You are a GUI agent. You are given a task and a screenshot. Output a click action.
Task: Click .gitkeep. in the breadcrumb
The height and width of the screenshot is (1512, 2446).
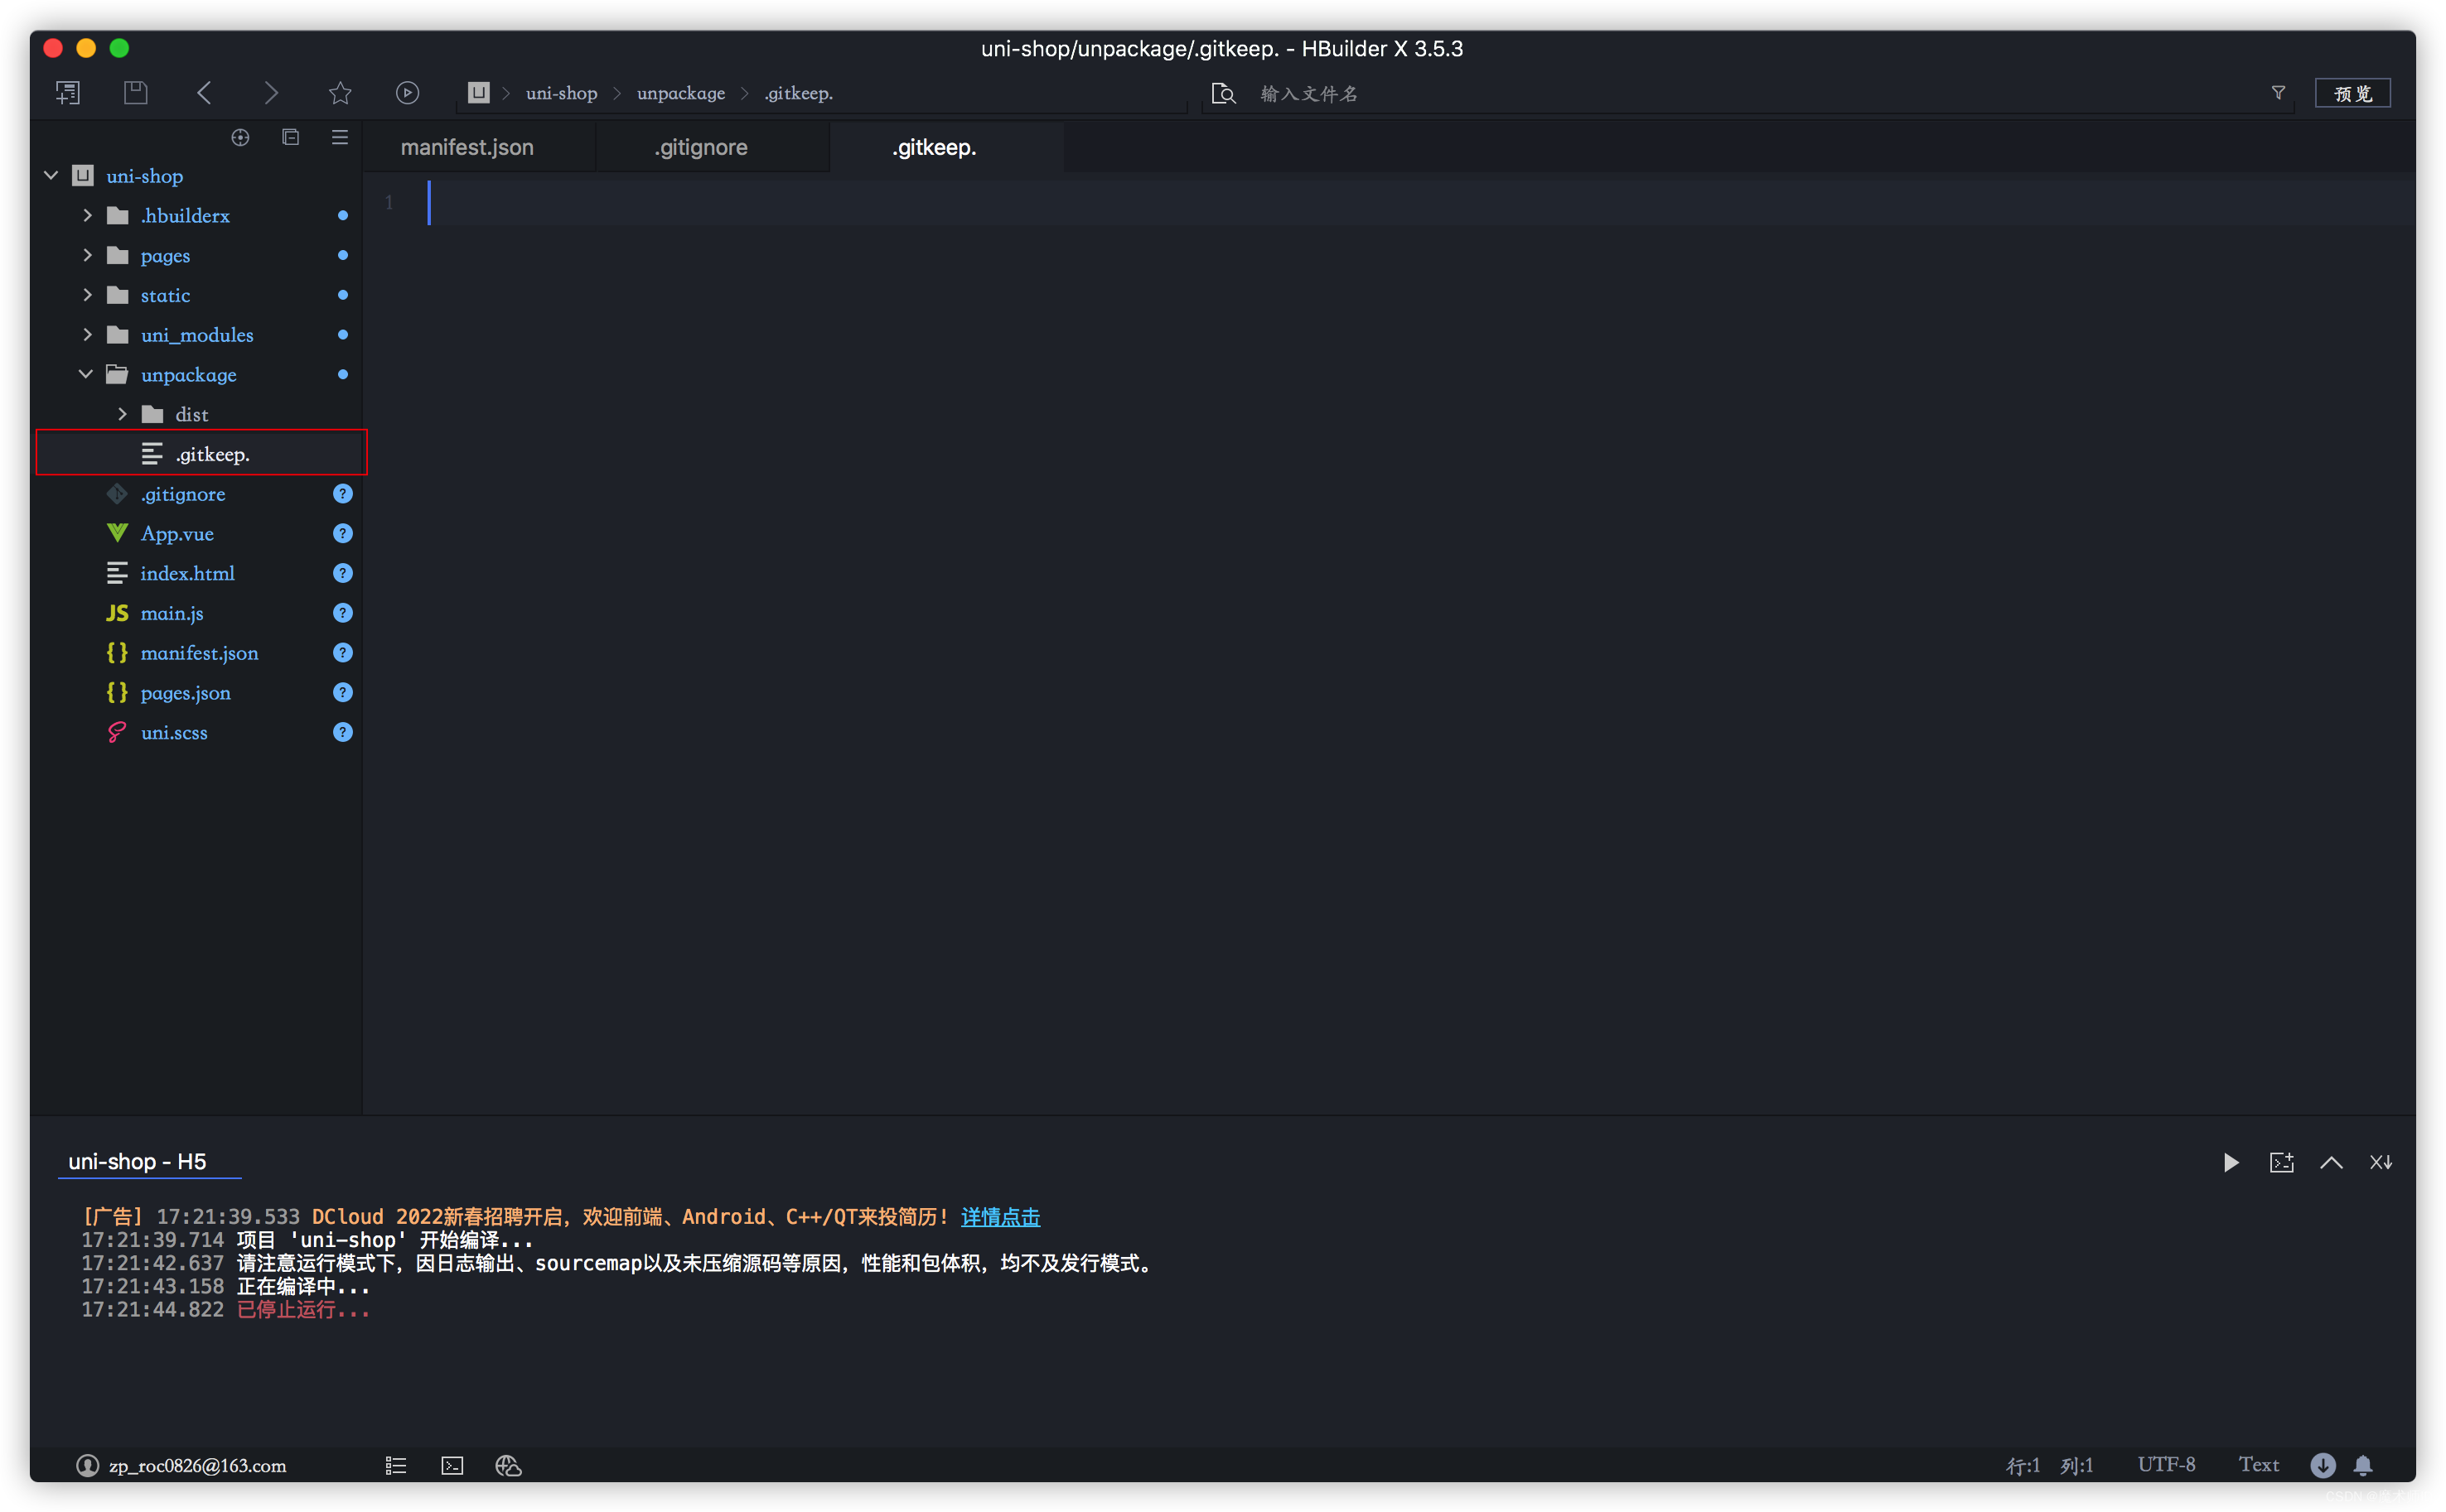798,93
